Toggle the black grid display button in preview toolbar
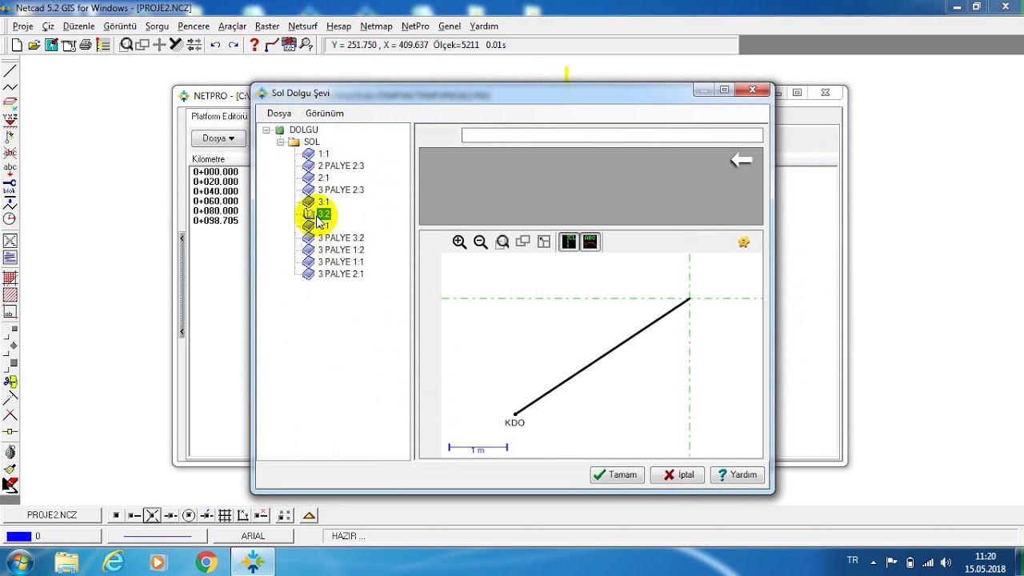The image size is (1024, 576). 569,242
